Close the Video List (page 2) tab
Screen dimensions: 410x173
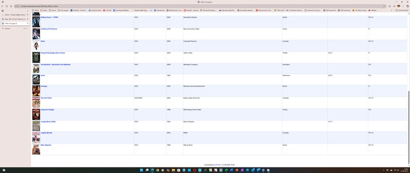pyautogui.click(x=28, y=23)
